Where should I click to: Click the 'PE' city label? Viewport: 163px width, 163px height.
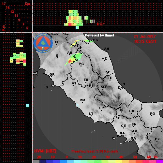click(x=124, y=84)
